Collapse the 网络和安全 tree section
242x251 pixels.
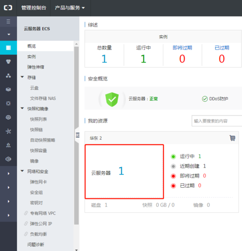(22, 171)
